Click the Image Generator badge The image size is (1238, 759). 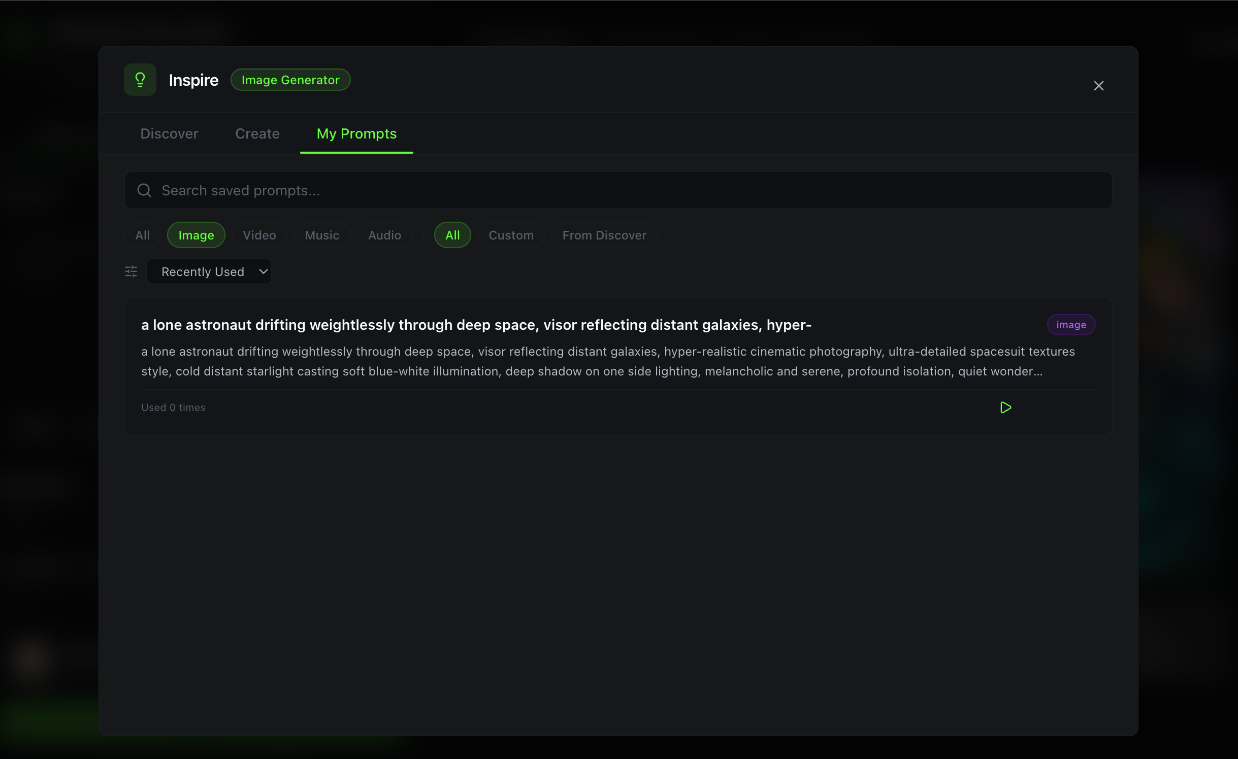tap(290, 80)
